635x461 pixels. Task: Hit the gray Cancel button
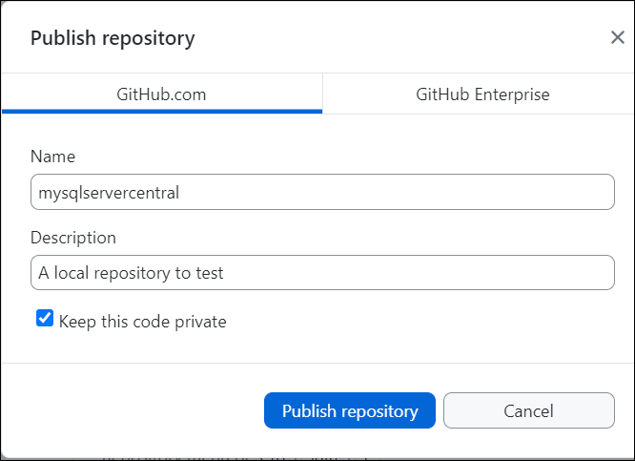point(528,411)
